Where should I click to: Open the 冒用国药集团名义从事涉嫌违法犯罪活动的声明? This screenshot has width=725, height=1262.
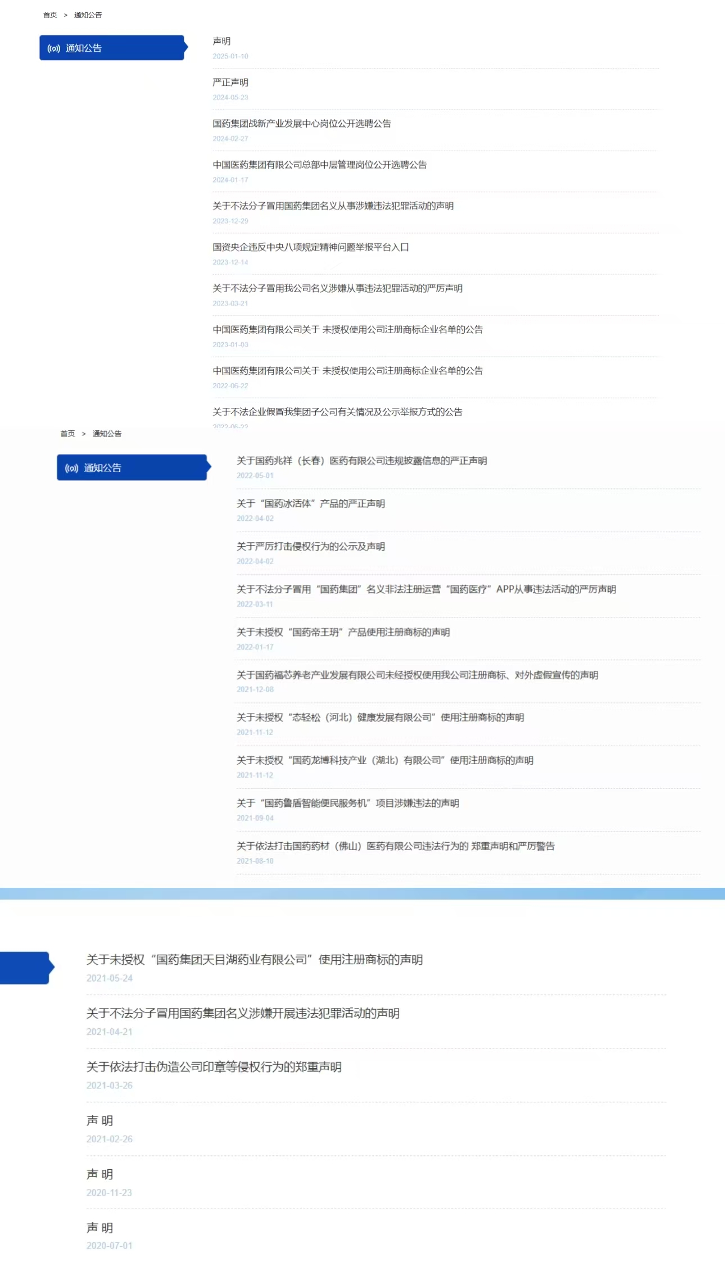pyautogui.click(x=333, y=206)
